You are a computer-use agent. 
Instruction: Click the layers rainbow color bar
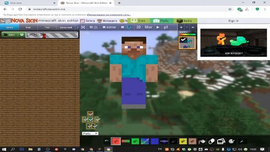[187, 35]
